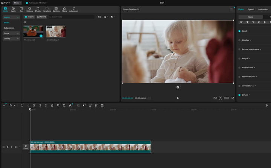Open the media filter dropdown
The image size is (271, 168).
click(113, 17)
